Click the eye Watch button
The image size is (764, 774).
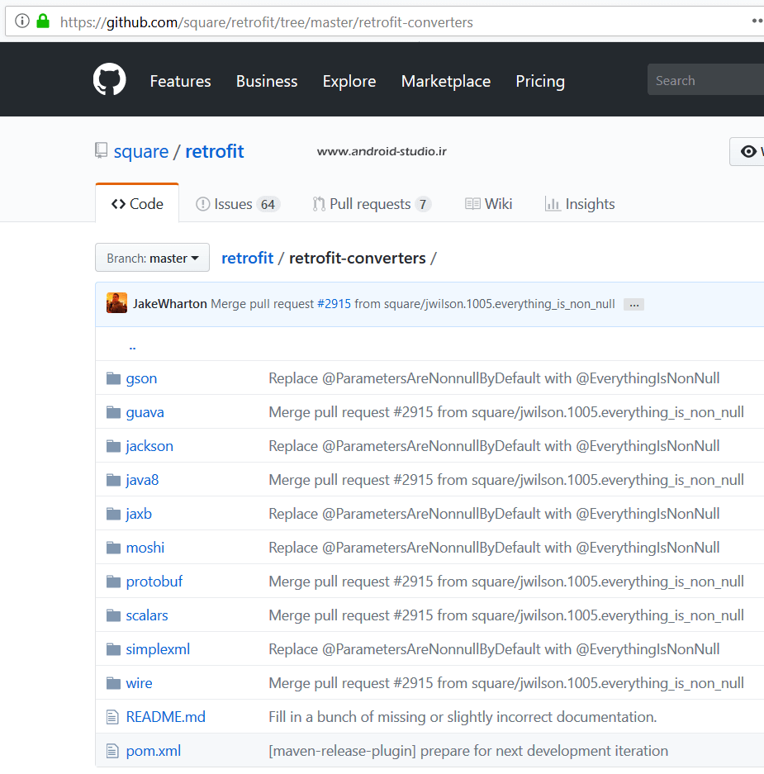click(747, 151)
